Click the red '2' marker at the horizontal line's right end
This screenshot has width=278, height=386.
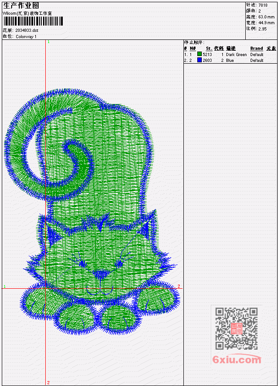179,286
